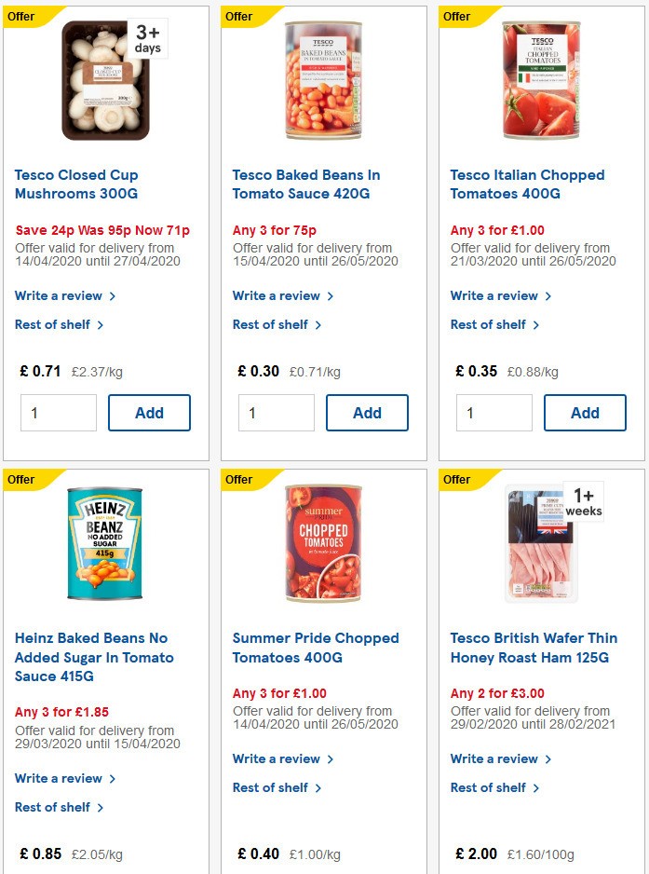Select the quantity box for Tesco baked beans

(276, 413)
